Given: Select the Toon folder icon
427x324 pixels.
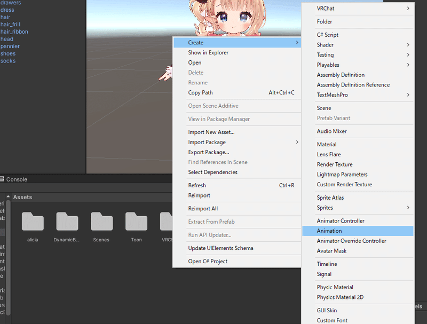Looking at the screenshot, I should 136,222.
